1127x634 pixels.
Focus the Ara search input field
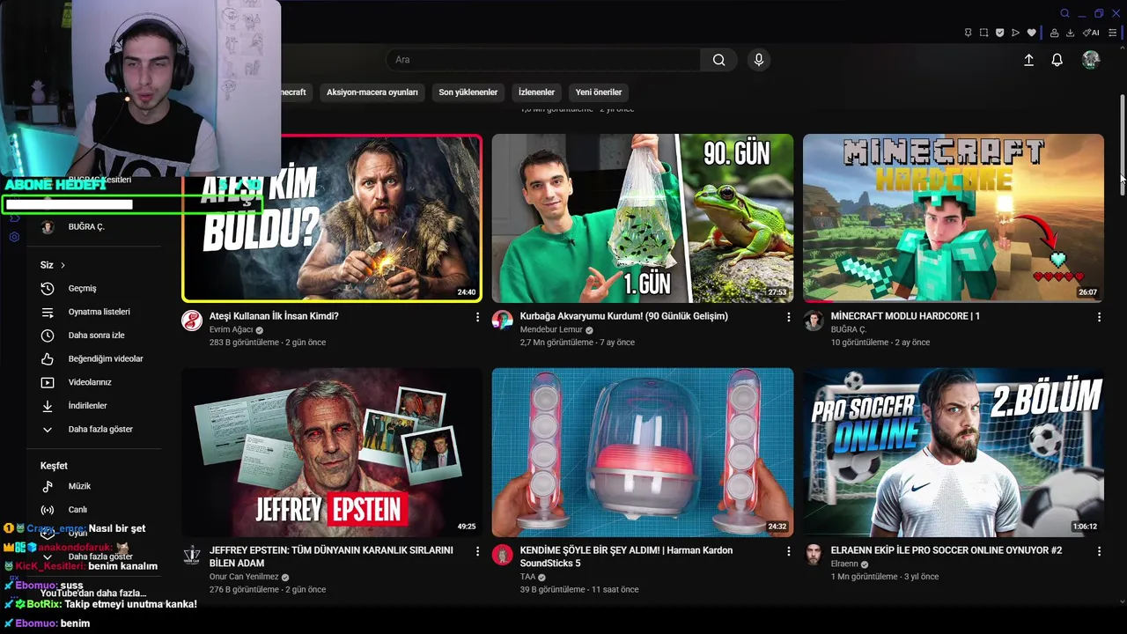tap(543, 60)
